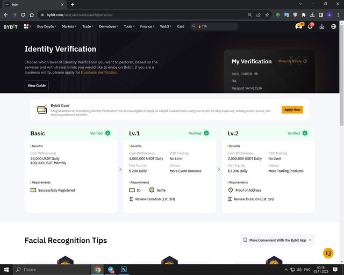Open Chrome three-dot menu

coord(338,15)
